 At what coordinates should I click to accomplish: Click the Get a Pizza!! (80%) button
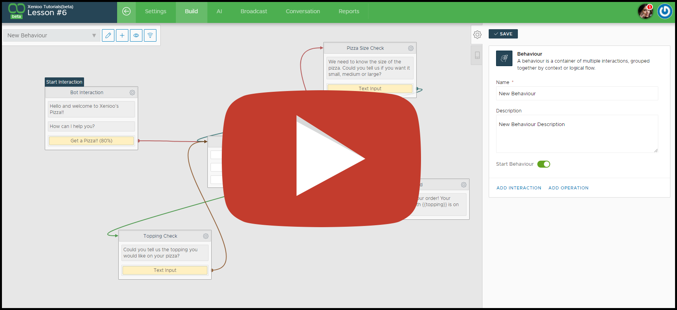[91, 141]
